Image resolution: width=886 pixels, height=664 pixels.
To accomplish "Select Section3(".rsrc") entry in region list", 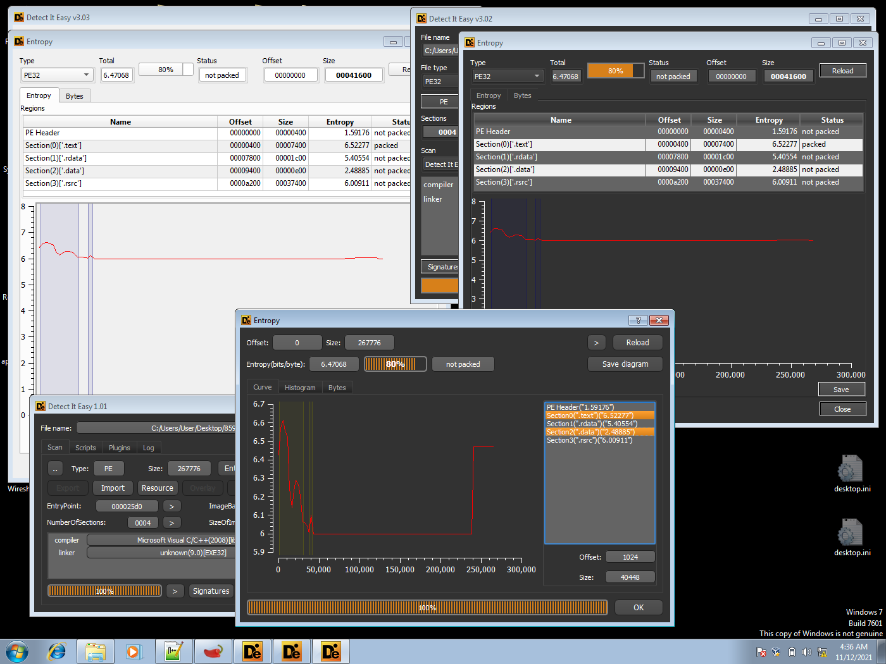I will [599, 440].
